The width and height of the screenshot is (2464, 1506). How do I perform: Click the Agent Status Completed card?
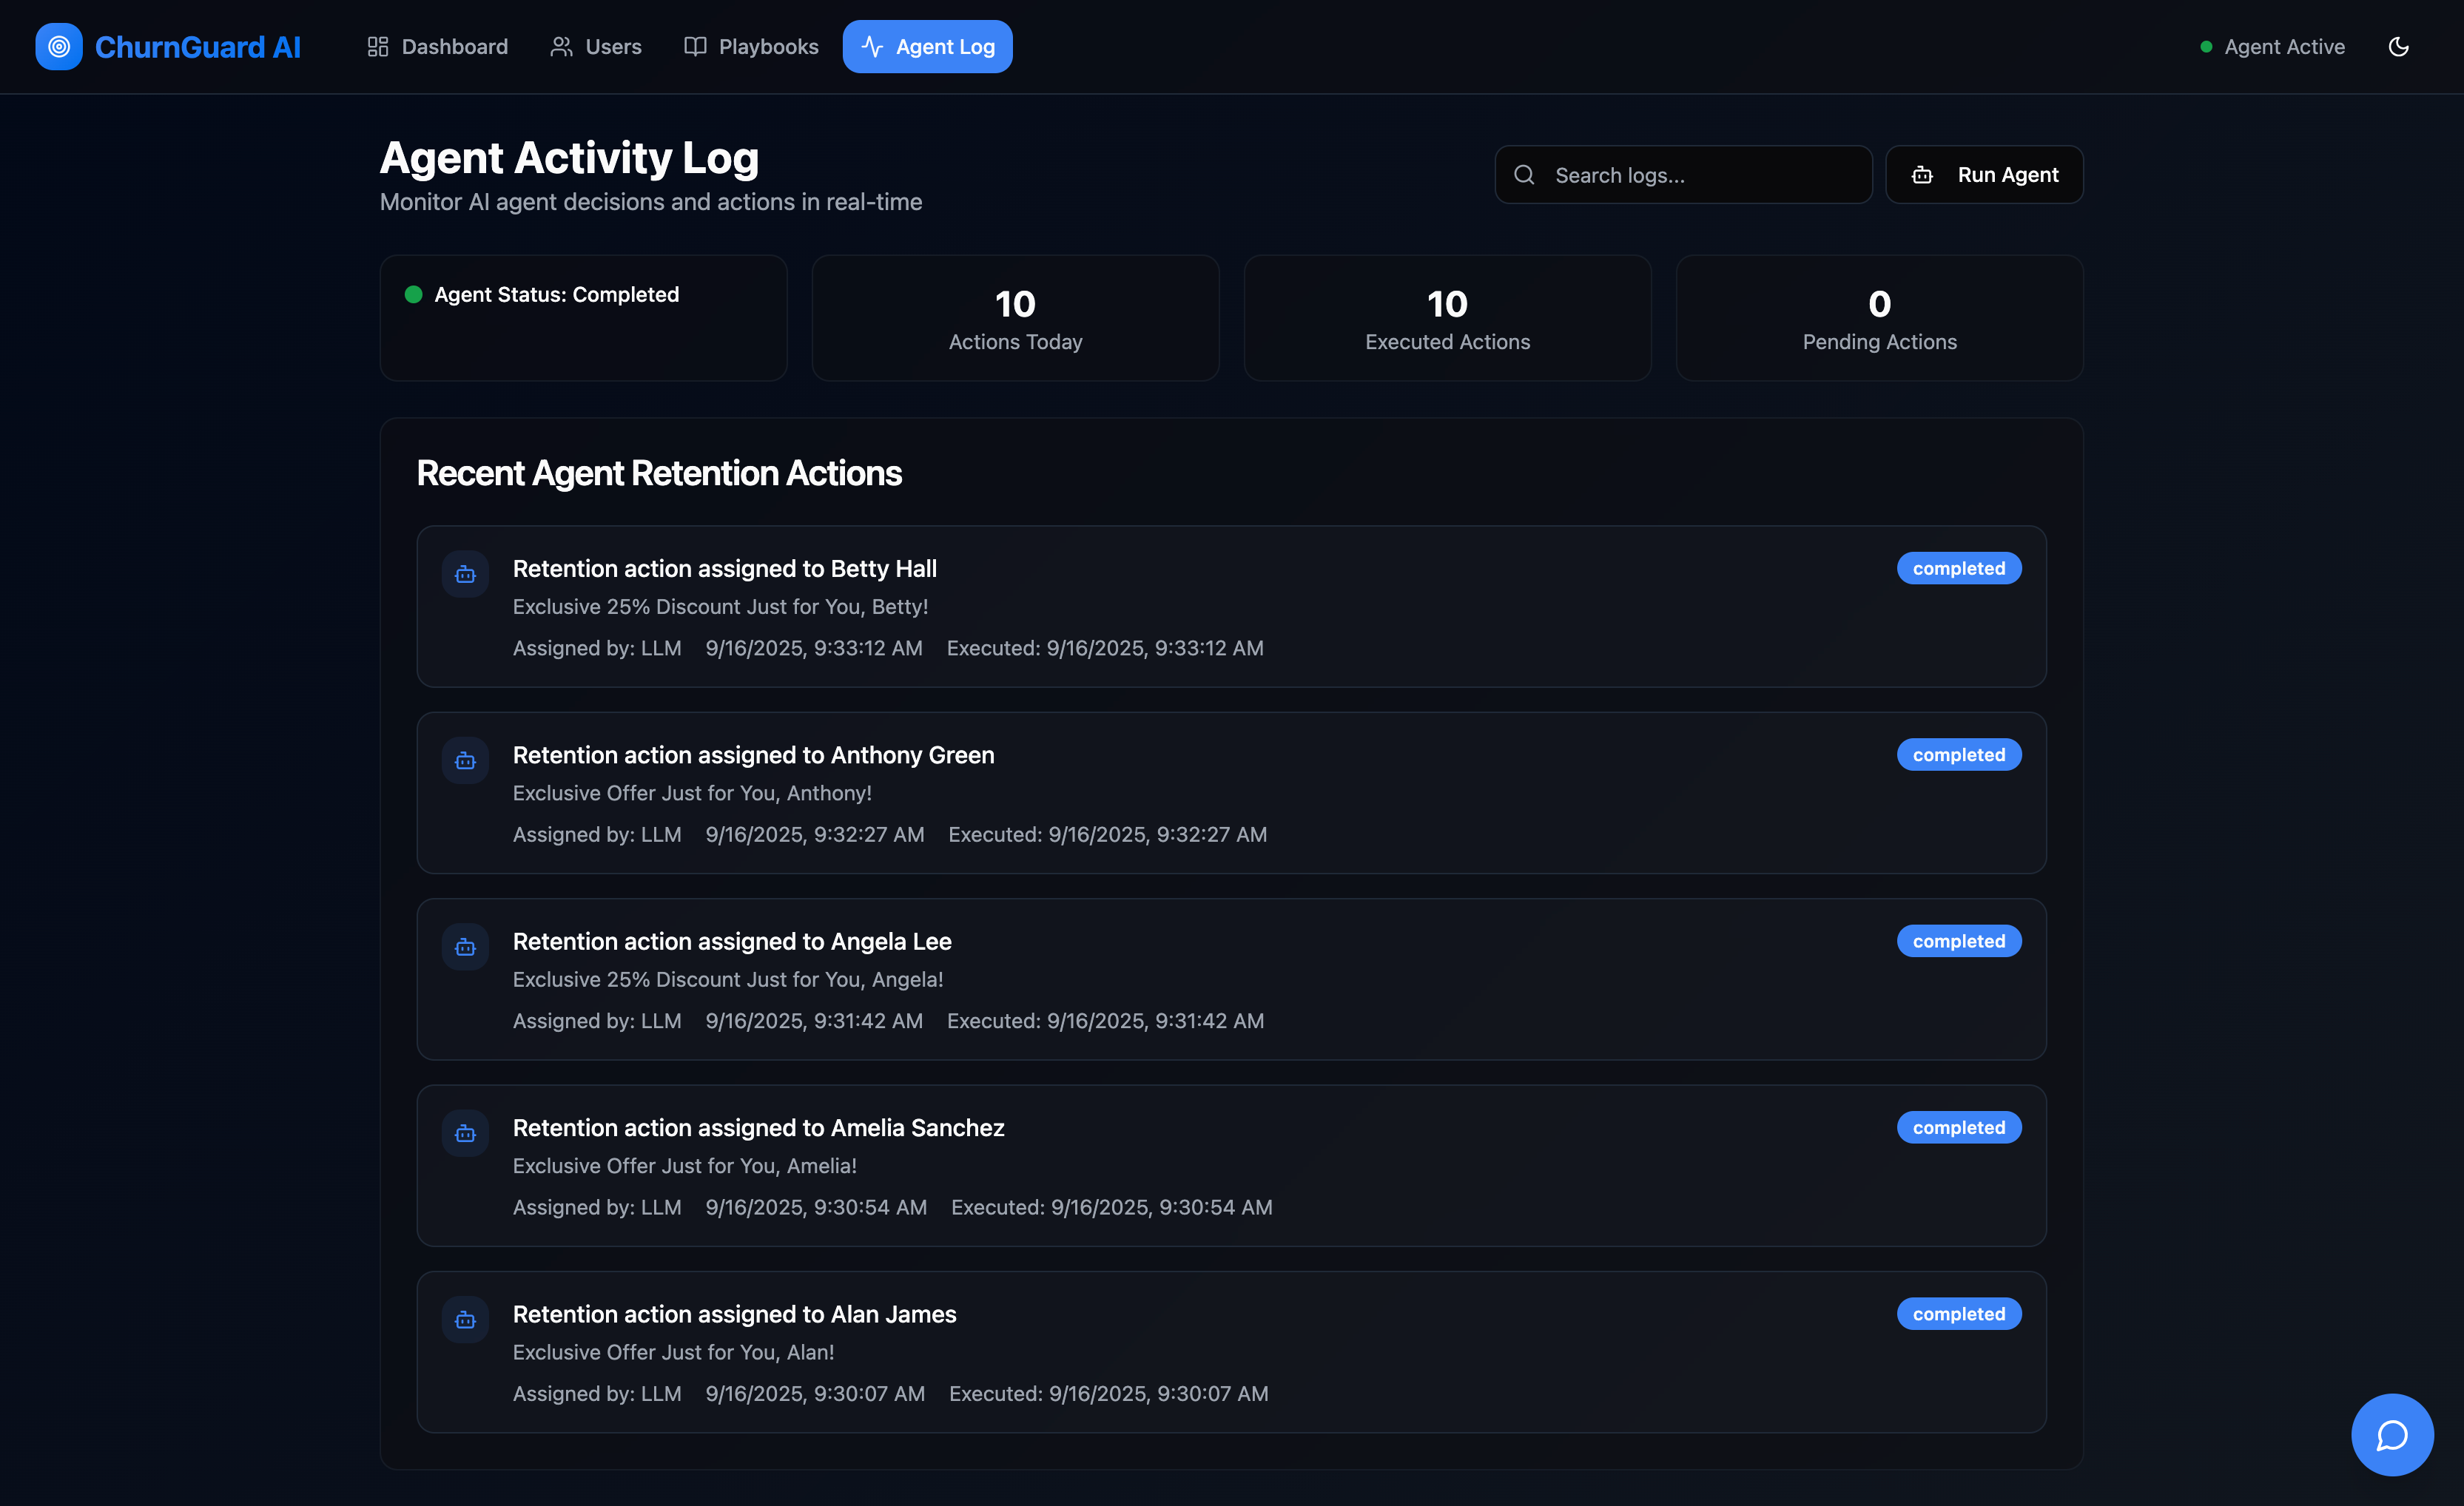click(583, 318)
